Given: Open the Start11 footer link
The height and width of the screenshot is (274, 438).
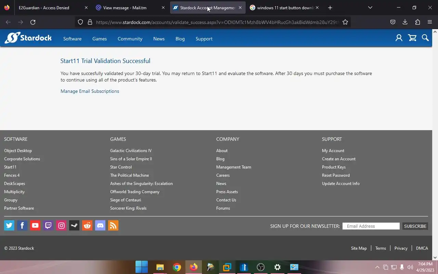Looking at the screenshot, I should [10, 167].
